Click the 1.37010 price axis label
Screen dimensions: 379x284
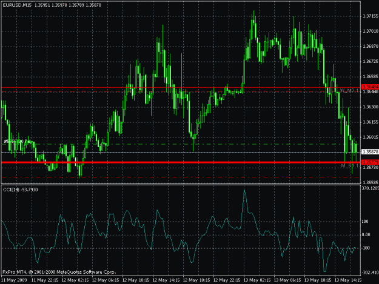[371, 31]
